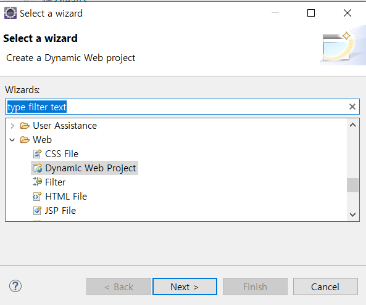Click the wizard list scrollbar thumb
This screenshot has width=366, height=305.
pyautogui.click(x=352, y=185)
